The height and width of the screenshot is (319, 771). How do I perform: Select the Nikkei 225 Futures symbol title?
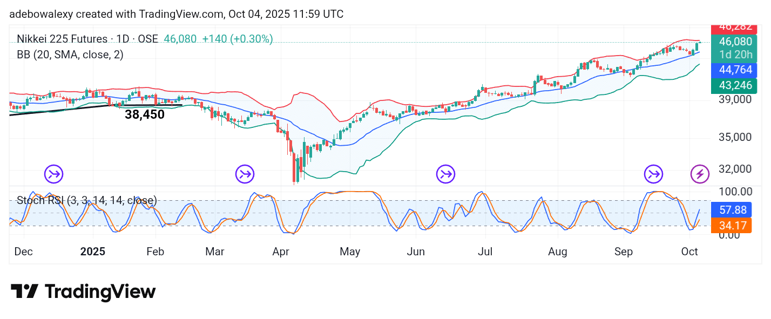tap(87, 39)
